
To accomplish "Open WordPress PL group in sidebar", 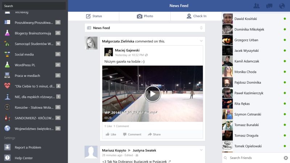I will [x=34, y=65].
